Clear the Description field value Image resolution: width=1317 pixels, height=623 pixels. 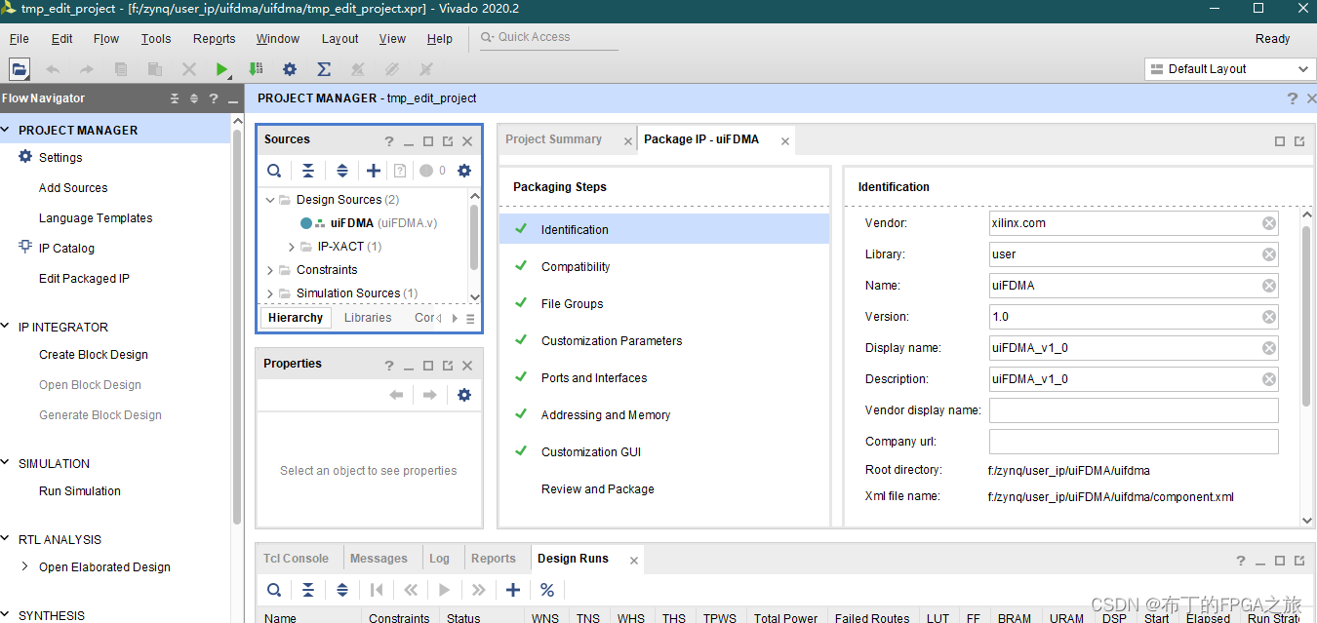click(1269, 379)
